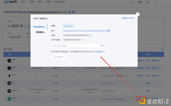
Task: Open the 账户 menu tab
Action: (24, 2)
